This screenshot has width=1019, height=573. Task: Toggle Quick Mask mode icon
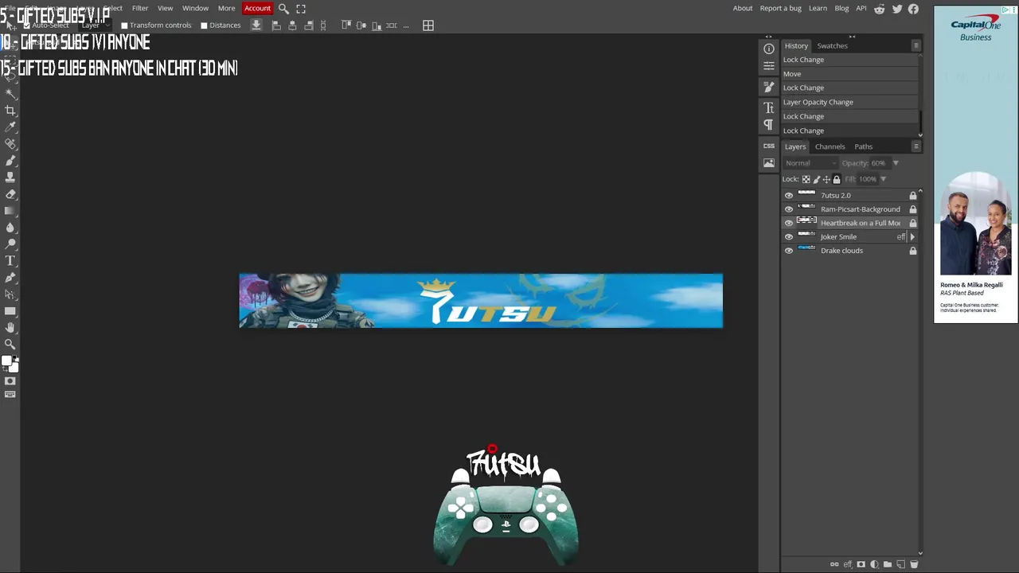click(10, 381)
